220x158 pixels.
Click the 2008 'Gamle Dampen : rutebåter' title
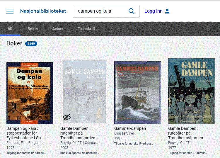pyautogui.click(x=78, y=133)
